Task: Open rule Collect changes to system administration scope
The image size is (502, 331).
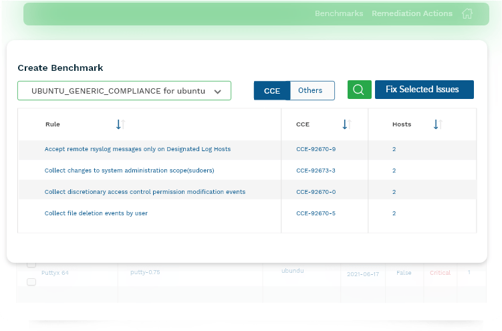Action: click(129, 171)
